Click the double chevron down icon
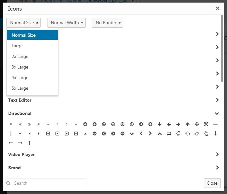227x194 pixels. tap(11, 124)
